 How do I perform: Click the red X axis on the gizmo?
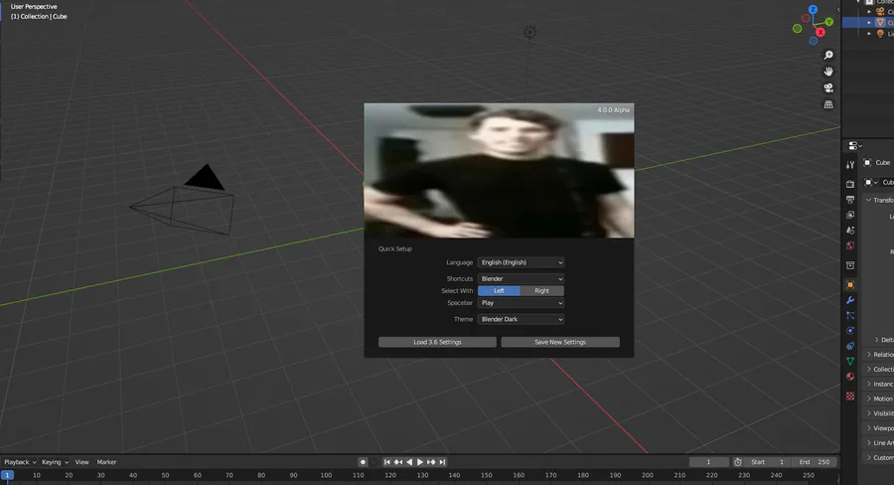click(x=820, y=33)
